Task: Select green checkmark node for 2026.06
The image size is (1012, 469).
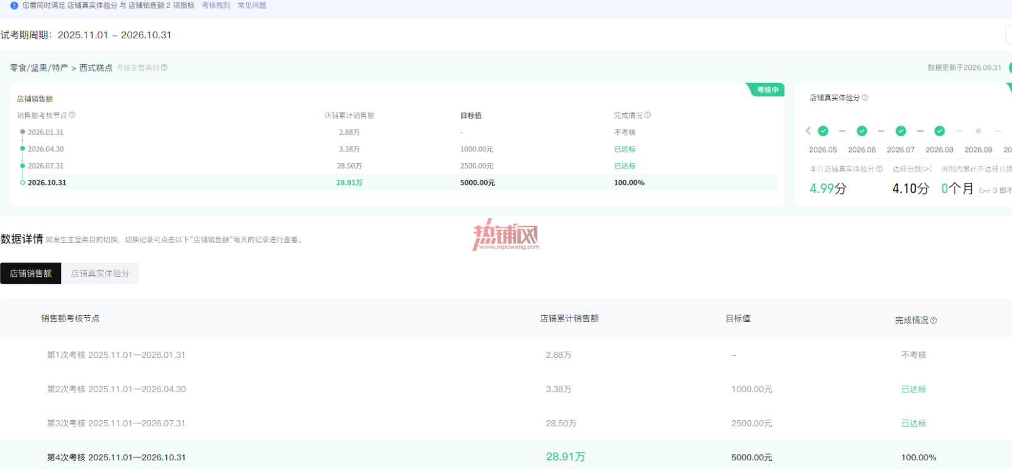Action: pos(862,131)
